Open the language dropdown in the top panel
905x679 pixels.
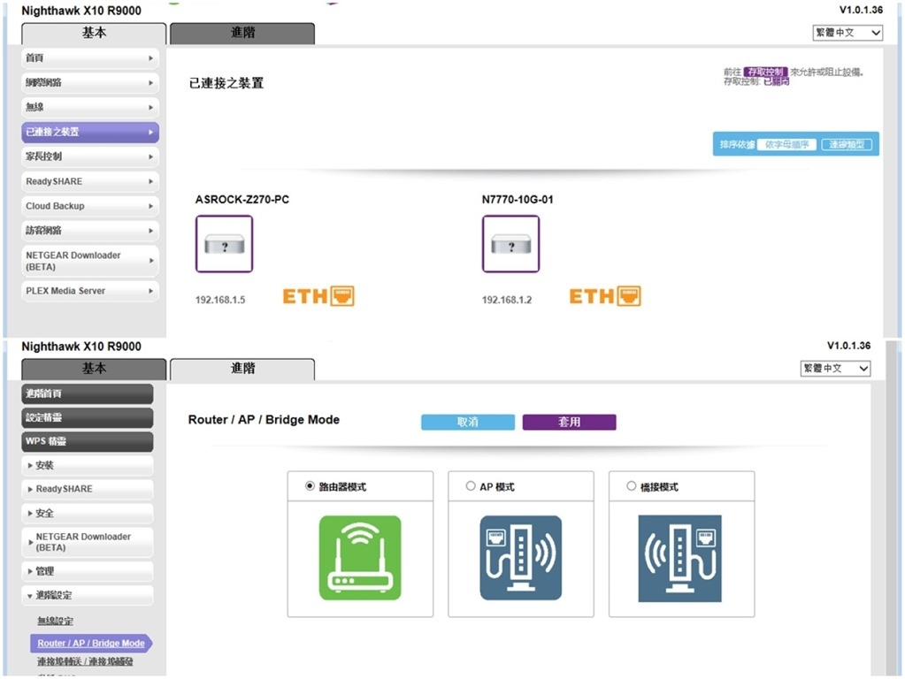(847, 33)
